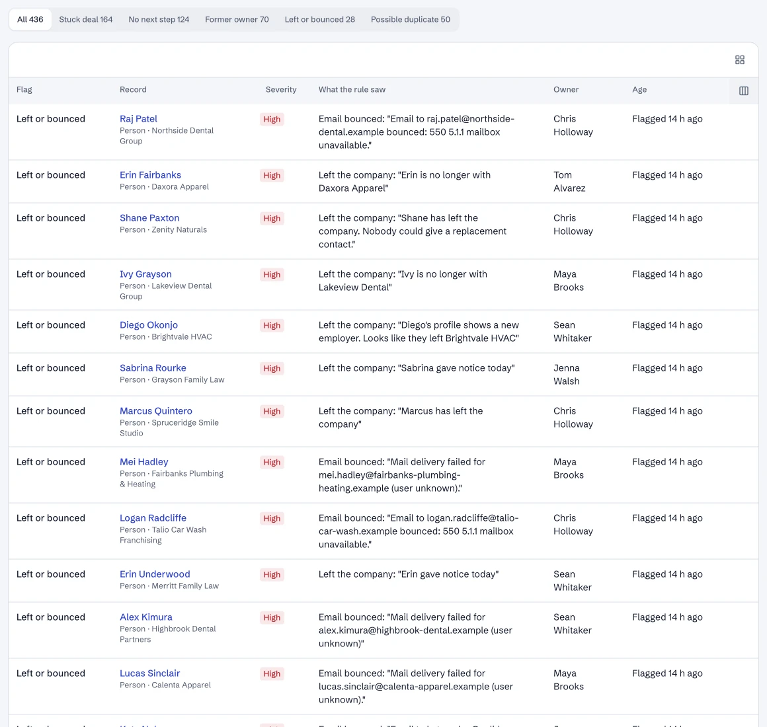Click 'Person · Brightvale HVAC' subtitle
Viewport: 767px width, 727px height.
pyautogui.click(x=166, y=337)
